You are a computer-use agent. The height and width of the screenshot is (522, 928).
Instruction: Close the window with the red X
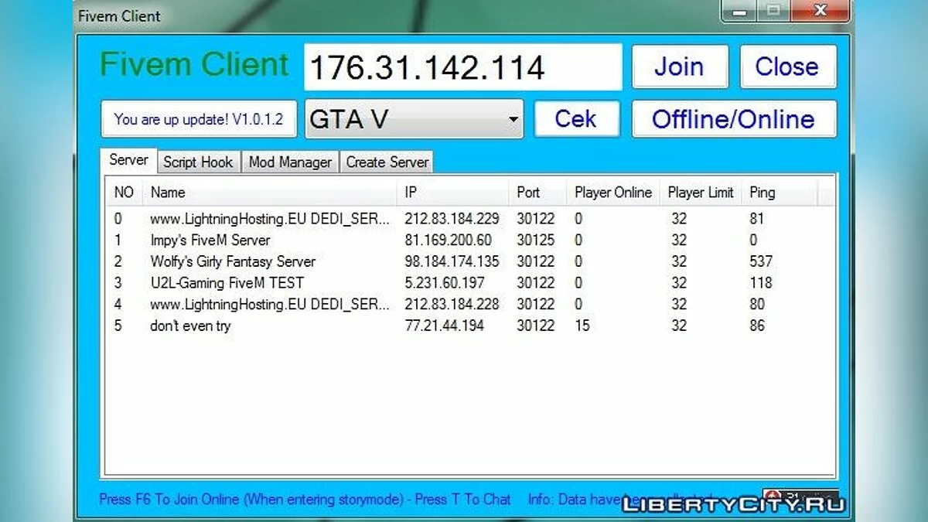[821, 12]
